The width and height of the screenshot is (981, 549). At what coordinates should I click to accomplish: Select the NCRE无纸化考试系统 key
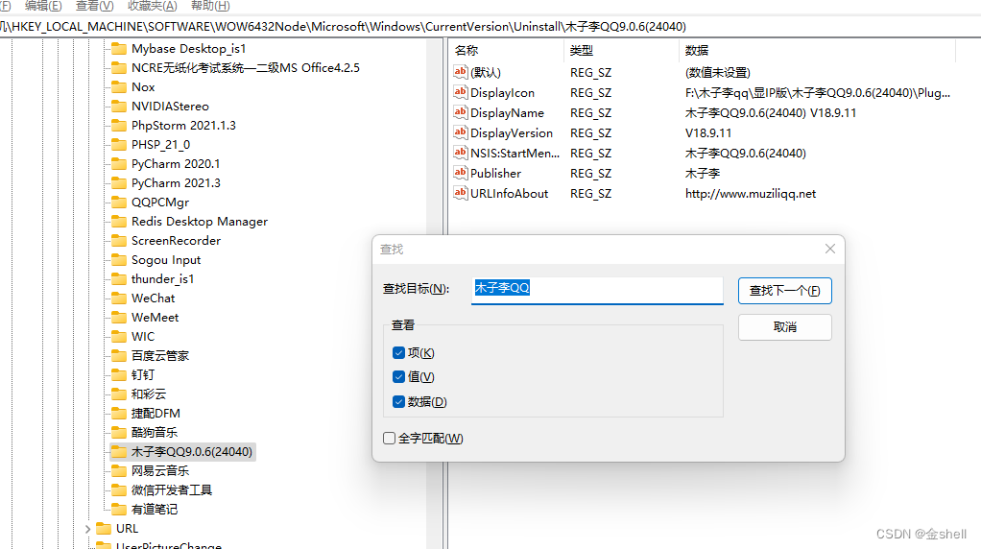coord(246,67)
